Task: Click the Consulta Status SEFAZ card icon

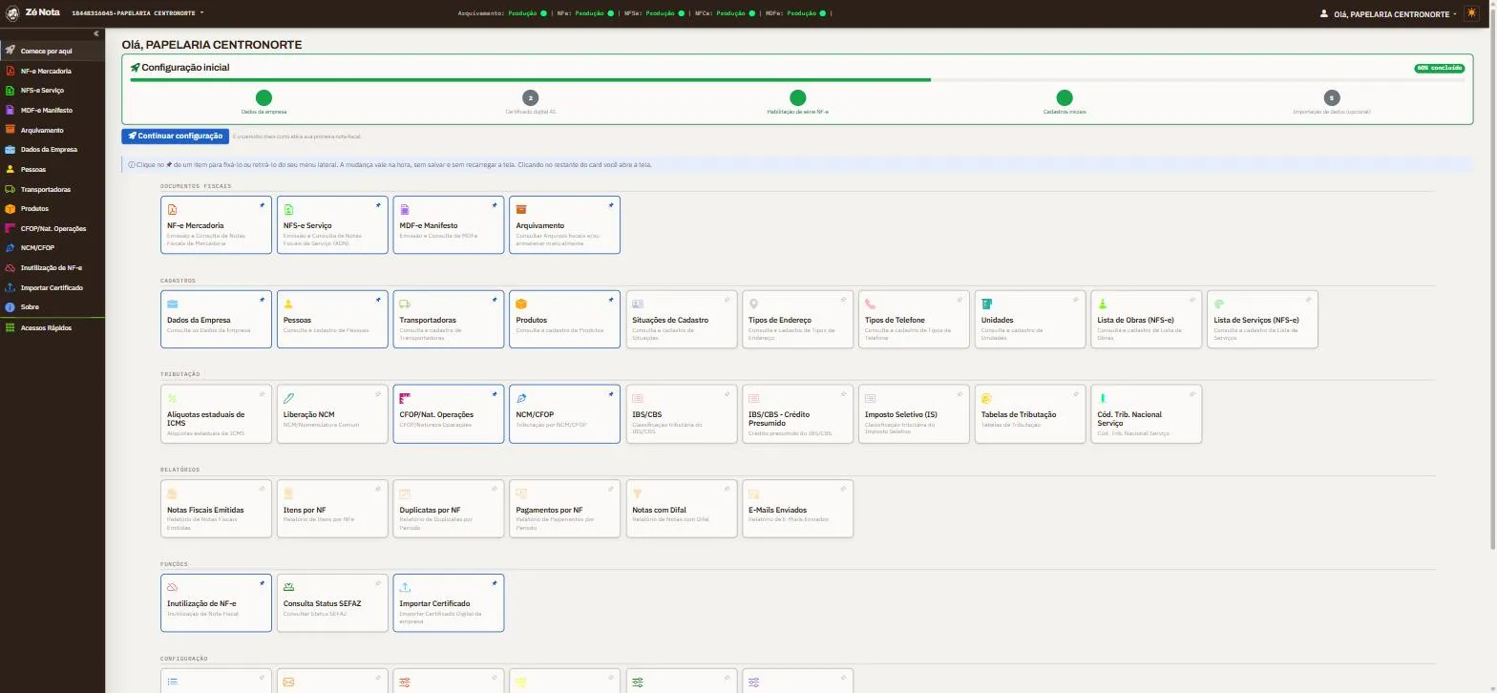Action: coord(288,587)
